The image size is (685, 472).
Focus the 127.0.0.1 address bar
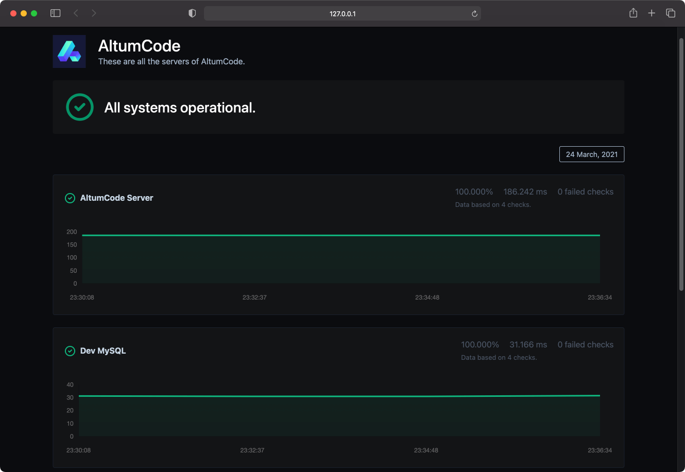point(342,13)
